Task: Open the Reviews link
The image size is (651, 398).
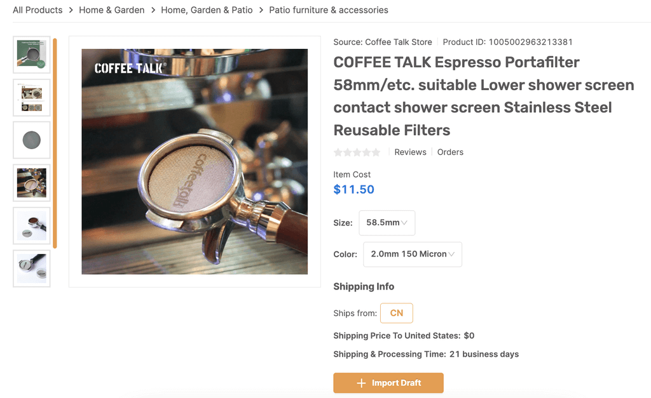Action: click(410, 152)
